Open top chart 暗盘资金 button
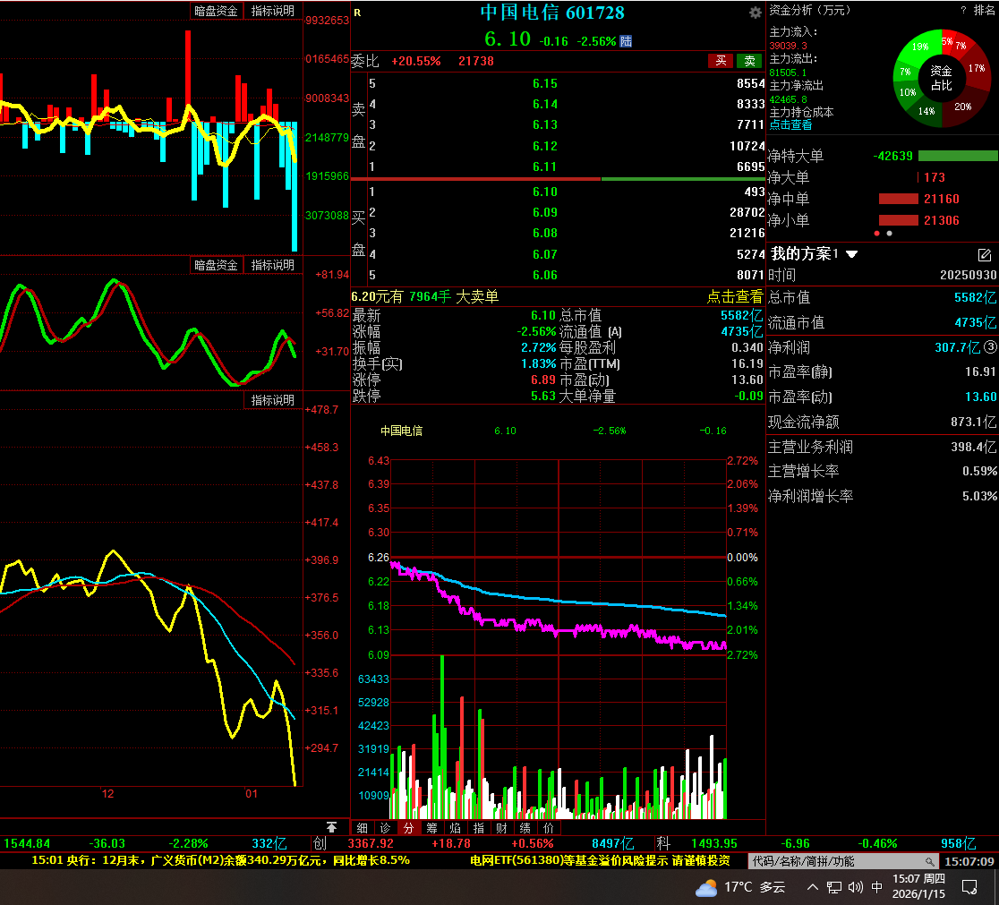This screenshot has width=999, height=905. click(x=216, y=11)
